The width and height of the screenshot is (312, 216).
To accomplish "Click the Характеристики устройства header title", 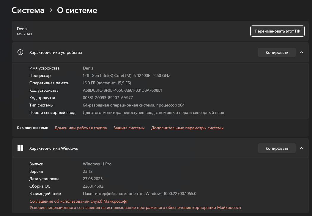I will coord(56,52).
